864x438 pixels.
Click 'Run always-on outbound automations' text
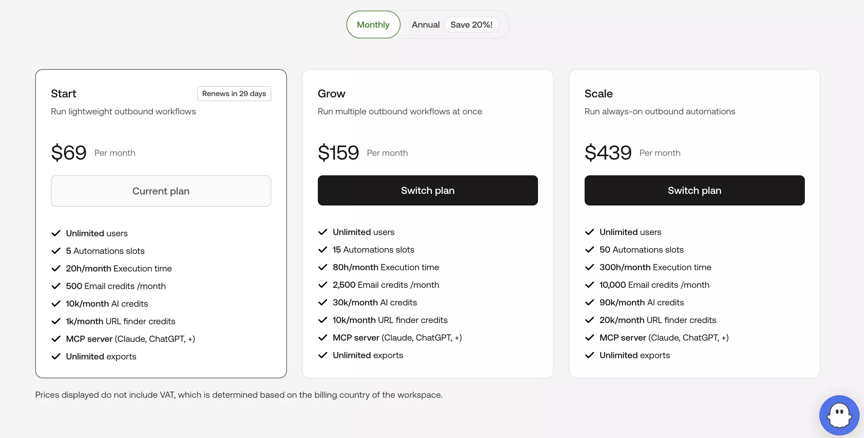click(x=660, y=111)
